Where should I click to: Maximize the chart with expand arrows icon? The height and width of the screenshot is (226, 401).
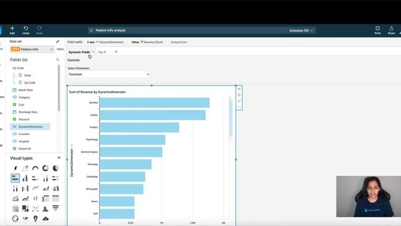coord(239,101)
